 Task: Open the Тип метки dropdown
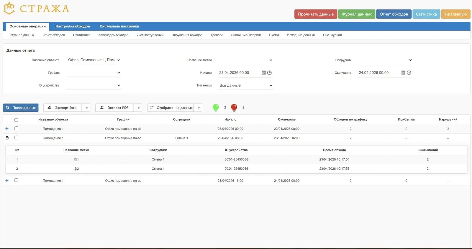click(x=246, y=85)
